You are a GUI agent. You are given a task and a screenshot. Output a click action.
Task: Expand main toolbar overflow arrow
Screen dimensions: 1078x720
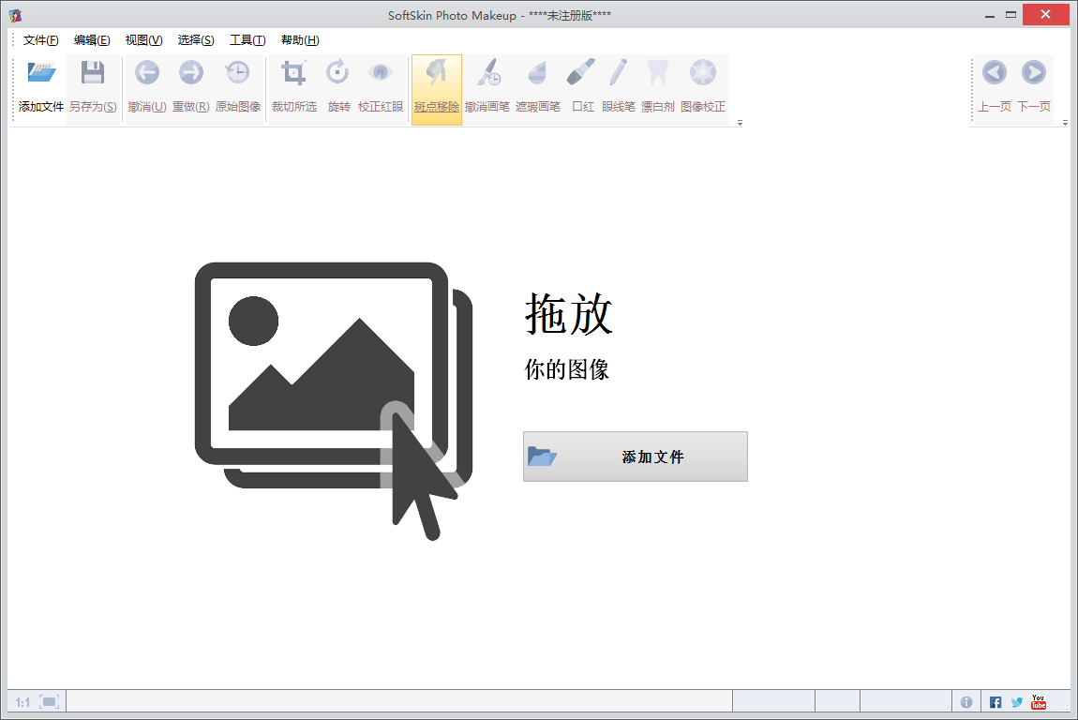click(740, 123)
